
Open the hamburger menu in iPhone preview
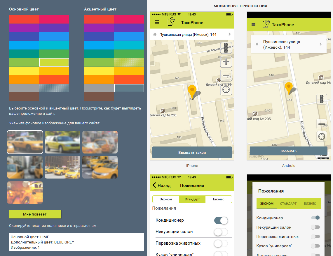click(x=157, y=22)
